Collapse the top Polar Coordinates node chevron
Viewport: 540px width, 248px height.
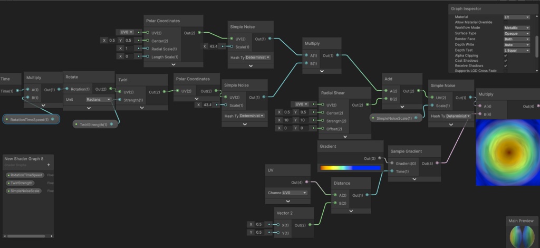point(173,64)
